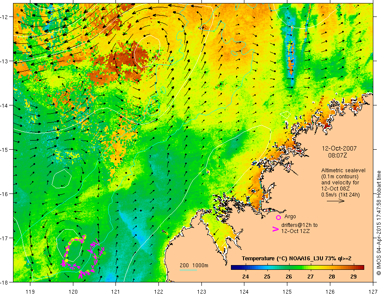This screenshot has height=295, width=382.
Task: Click the green drifter endpoint dot near 120.7°E
Action: pos(105,253)
